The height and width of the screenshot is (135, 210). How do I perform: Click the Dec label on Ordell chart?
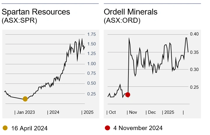pos(151,112)
